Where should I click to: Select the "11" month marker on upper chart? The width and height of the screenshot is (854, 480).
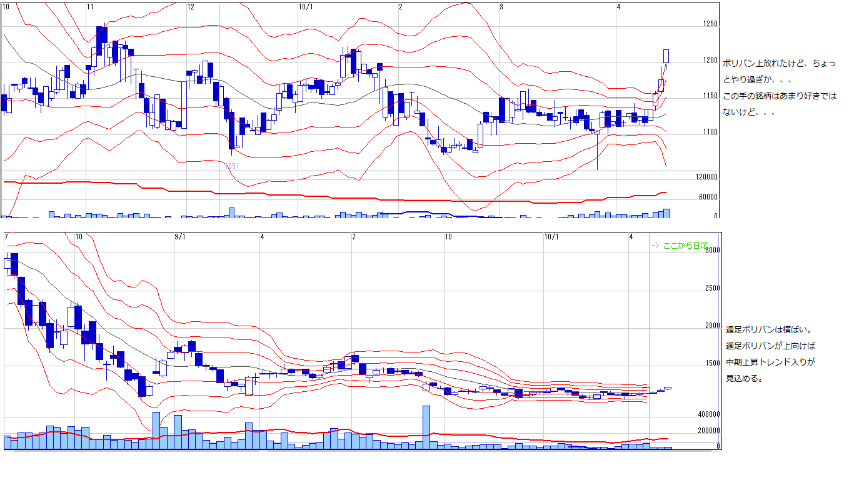[x=90, y=7]
